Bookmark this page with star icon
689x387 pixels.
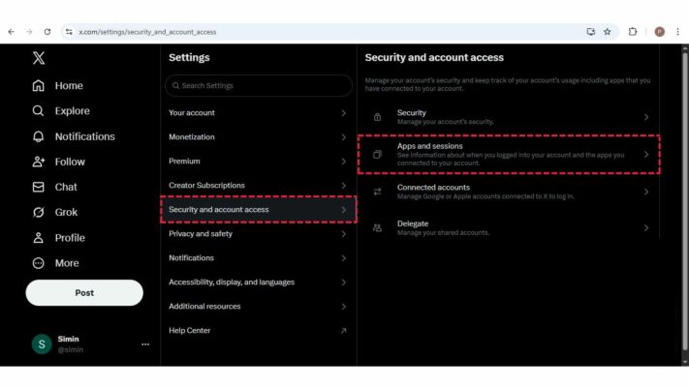pos(608,32)
